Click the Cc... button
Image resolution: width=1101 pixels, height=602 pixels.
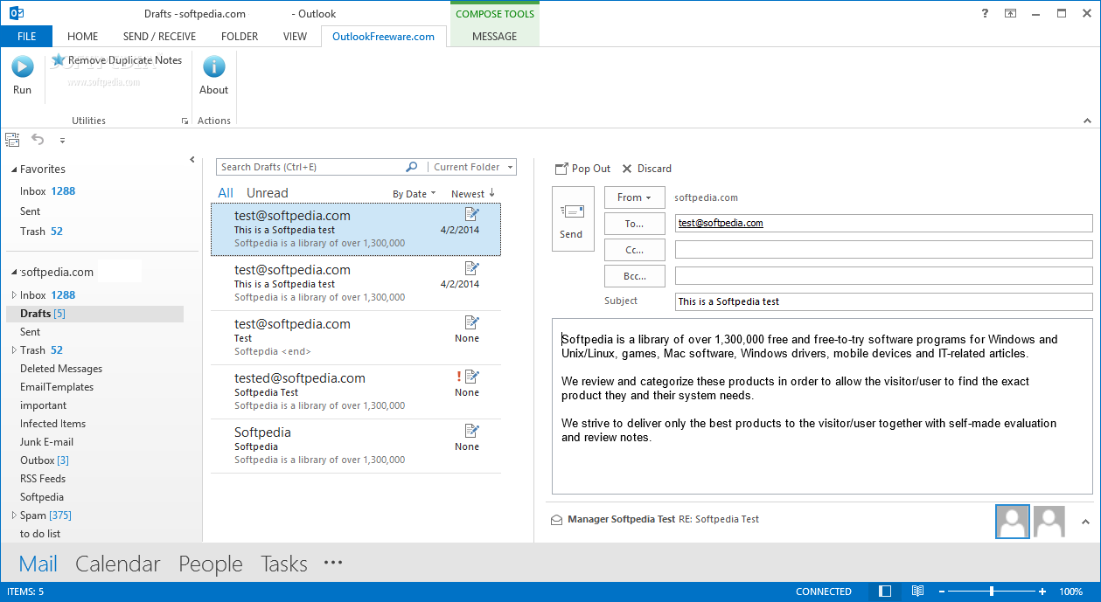634,250
